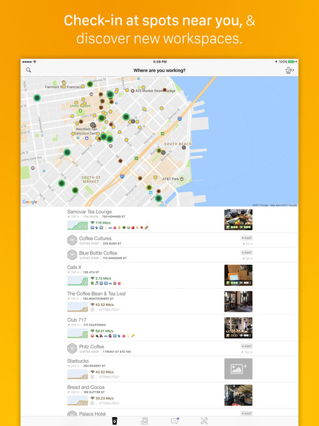Click the Google logo on the map
This screenshot has width=319, height=426.
click(x=30, y=202)
